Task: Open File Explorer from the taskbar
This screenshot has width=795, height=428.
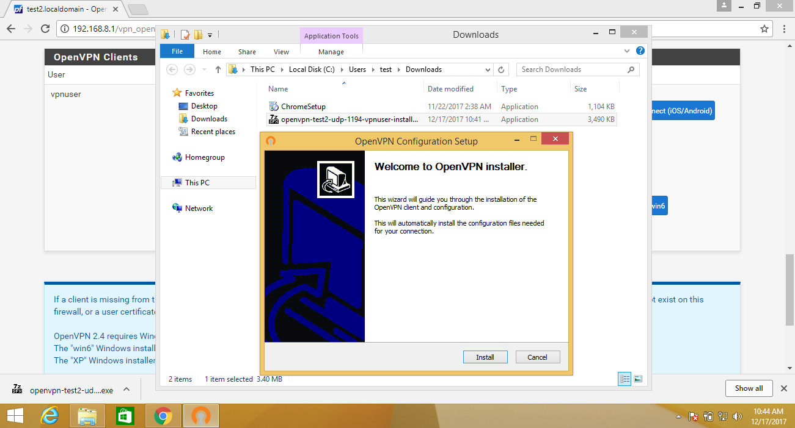Action: (x=87, y=416)
